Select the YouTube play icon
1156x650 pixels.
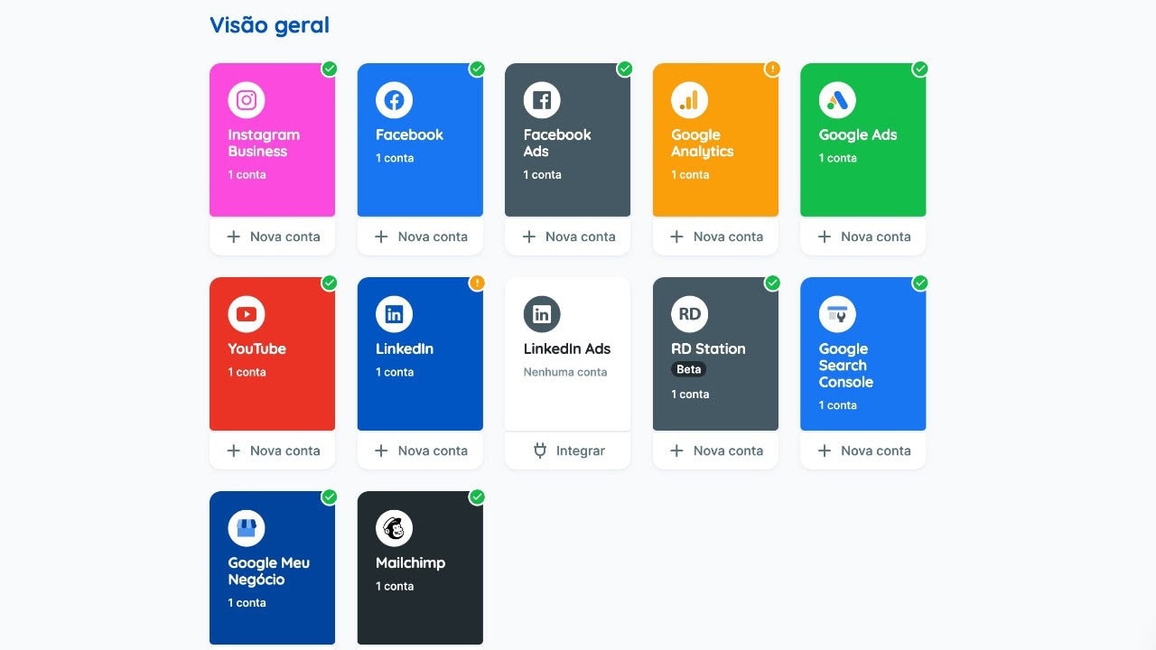click(247, 314)
